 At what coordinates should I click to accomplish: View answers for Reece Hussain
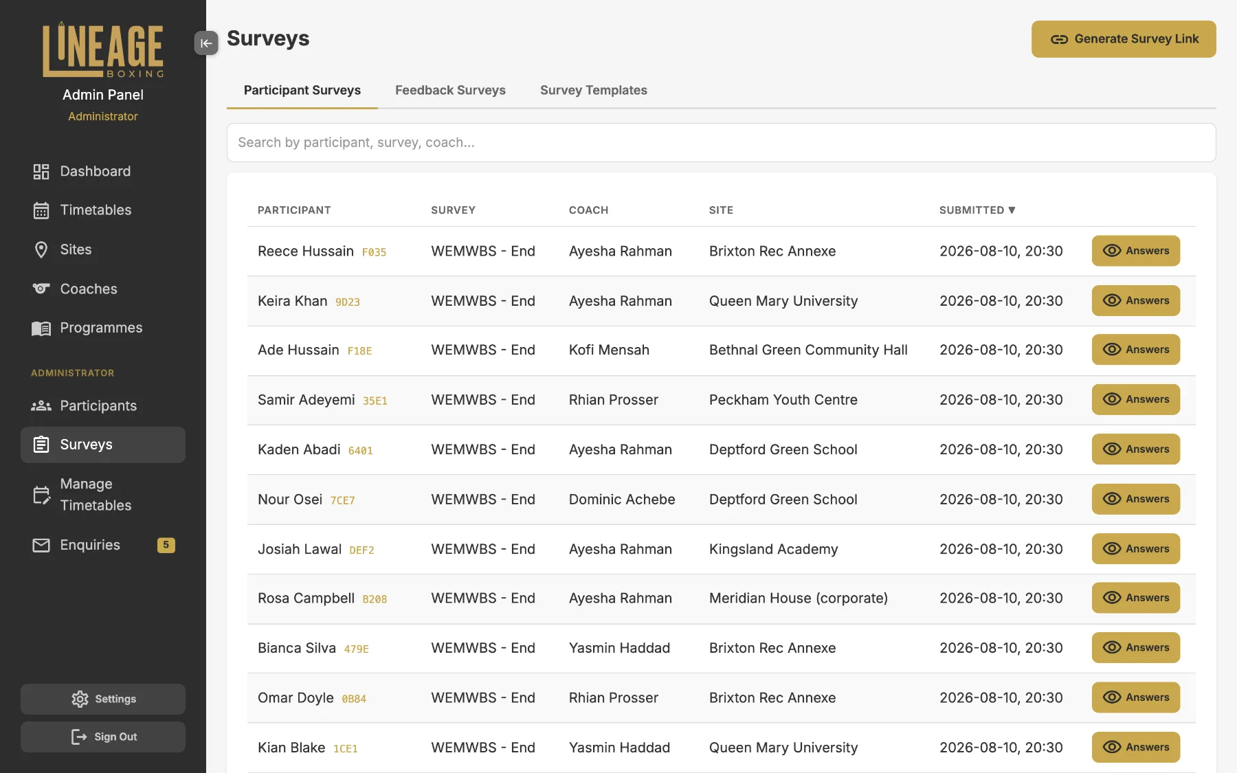tap(1136, 251)
